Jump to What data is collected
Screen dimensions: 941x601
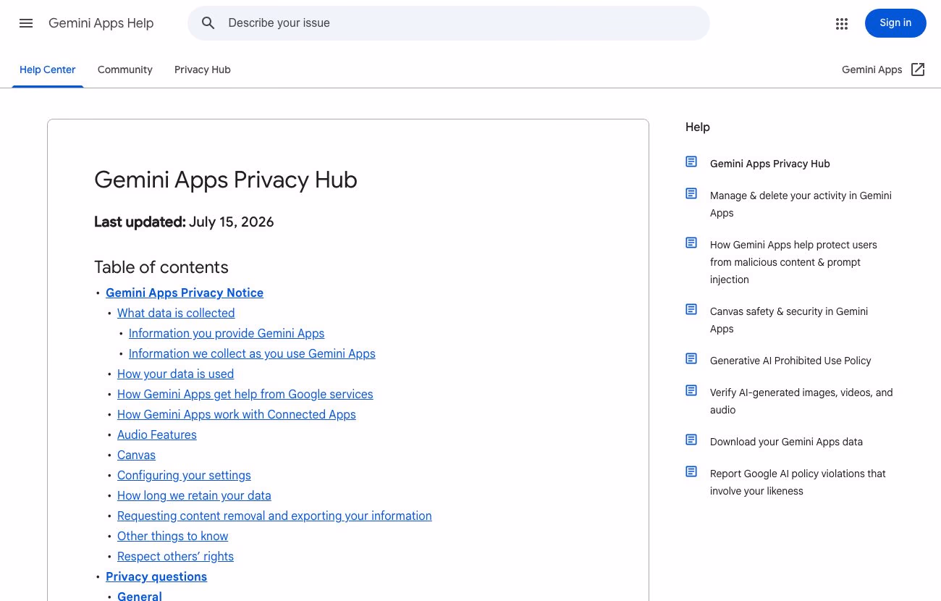(x=176, y=313)
